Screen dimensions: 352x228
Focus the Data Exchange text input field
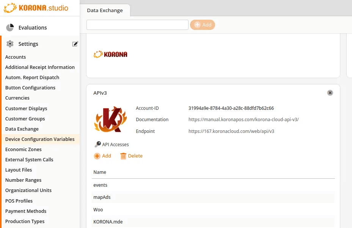pos(137,25)
